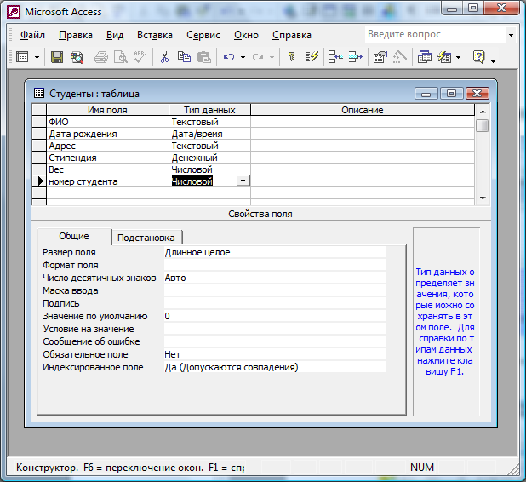Click the Print Preview icon
Viewport: 526px width, 482px height.
(121, 57)
